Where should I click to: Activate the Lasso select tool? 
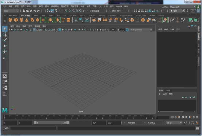point(5,34)
